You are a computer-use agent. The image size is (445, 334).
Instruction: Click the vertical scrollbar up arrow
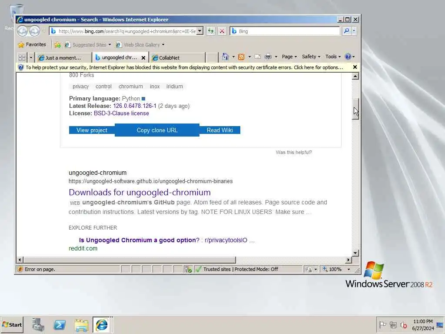(355, 76)
